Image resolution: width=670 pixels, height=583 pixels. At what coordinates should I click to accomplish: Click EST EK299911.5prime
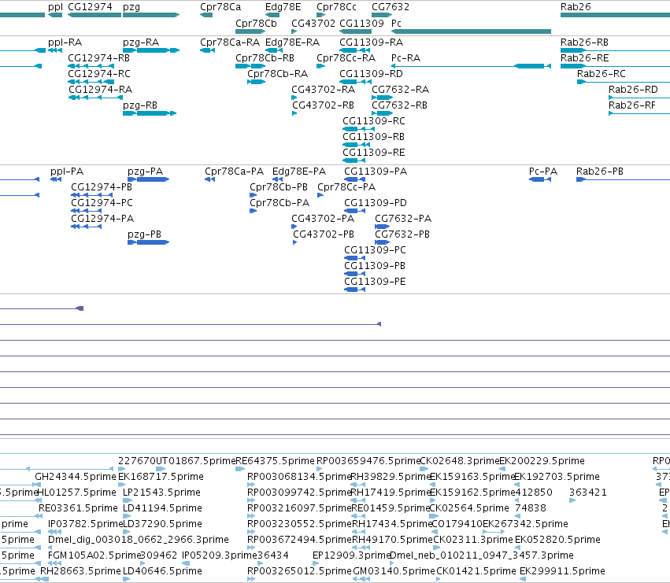[562, 571]
